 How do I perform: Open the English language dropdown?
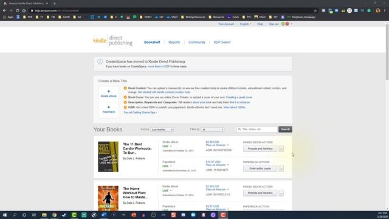pyautogui.click(x=246, y=24)
